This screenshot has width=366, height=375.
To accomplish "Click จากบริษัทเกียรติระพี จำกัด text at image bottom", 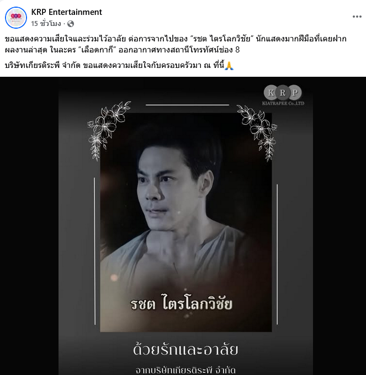I will 185,371.
